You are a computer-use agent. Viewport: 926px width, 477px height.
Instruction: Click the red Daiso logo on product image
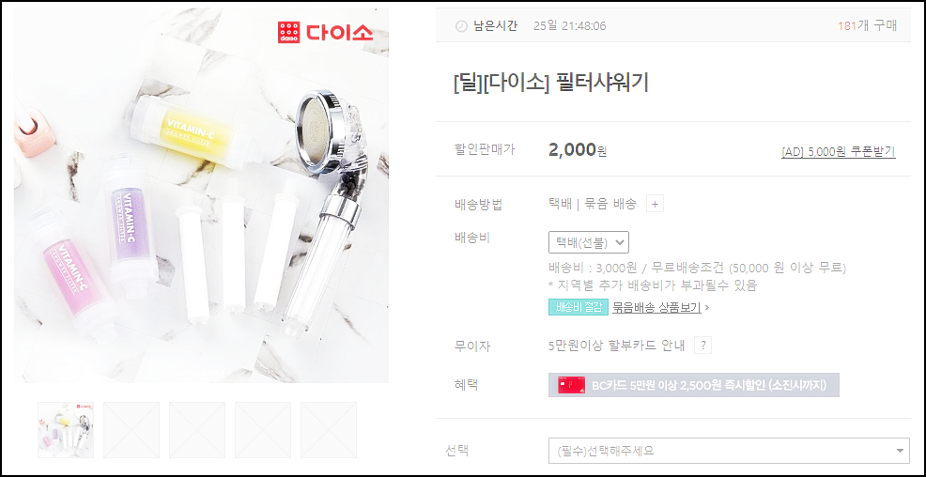tap(325, 32)
